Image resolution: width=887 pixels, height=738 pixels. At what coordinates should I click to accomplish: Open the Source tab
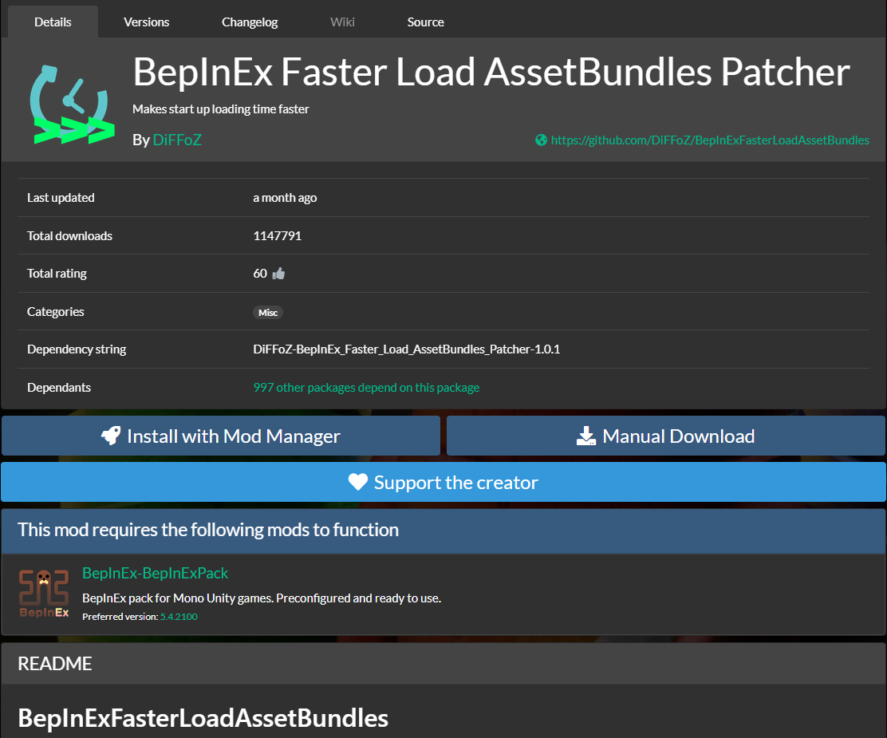click(x=425, y=22)
